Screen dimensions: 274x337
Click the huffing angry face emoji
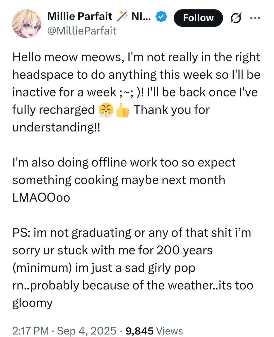coord(106,110)
